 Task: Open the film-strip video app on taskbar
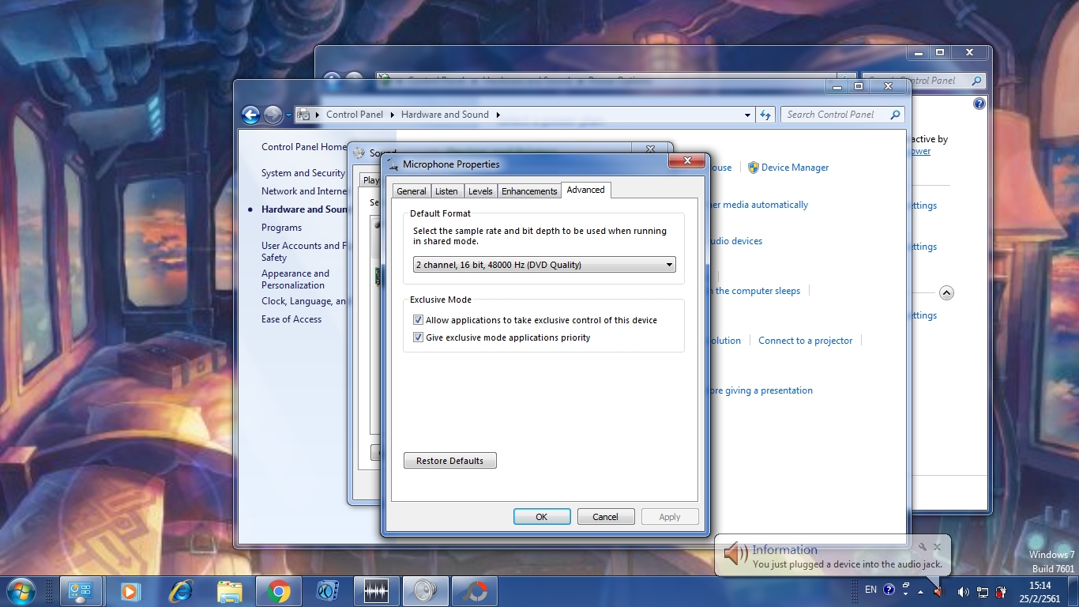pos(327,591)
